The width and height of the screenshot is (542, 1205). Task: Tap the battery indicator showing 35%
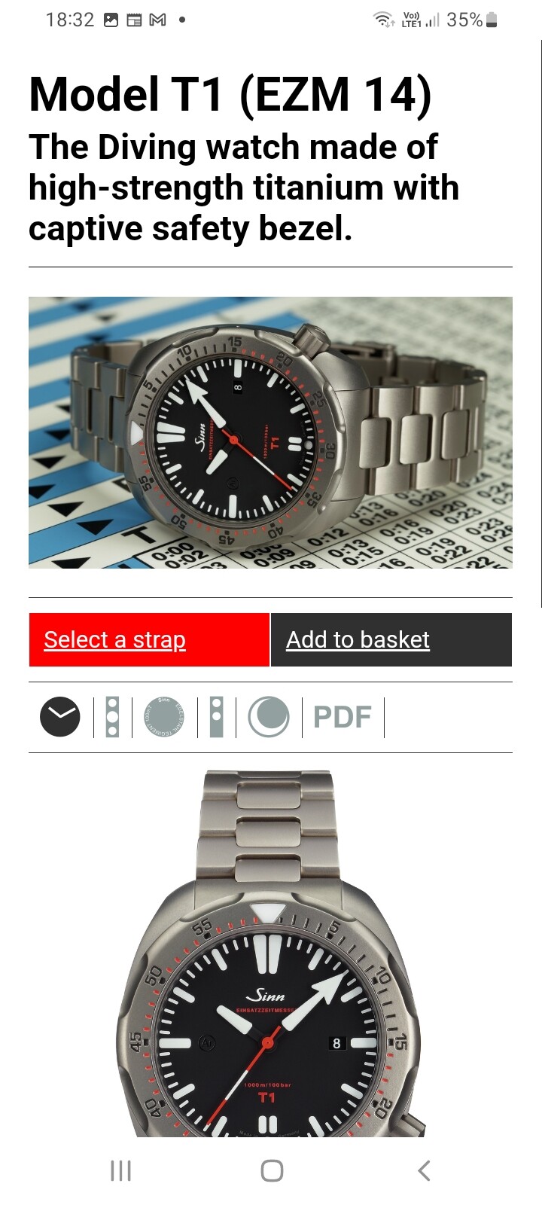click(472, 20)
